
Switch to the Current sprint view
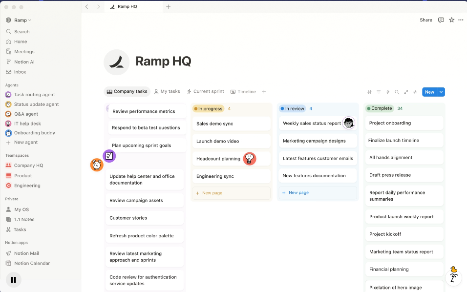pos(206,91)
